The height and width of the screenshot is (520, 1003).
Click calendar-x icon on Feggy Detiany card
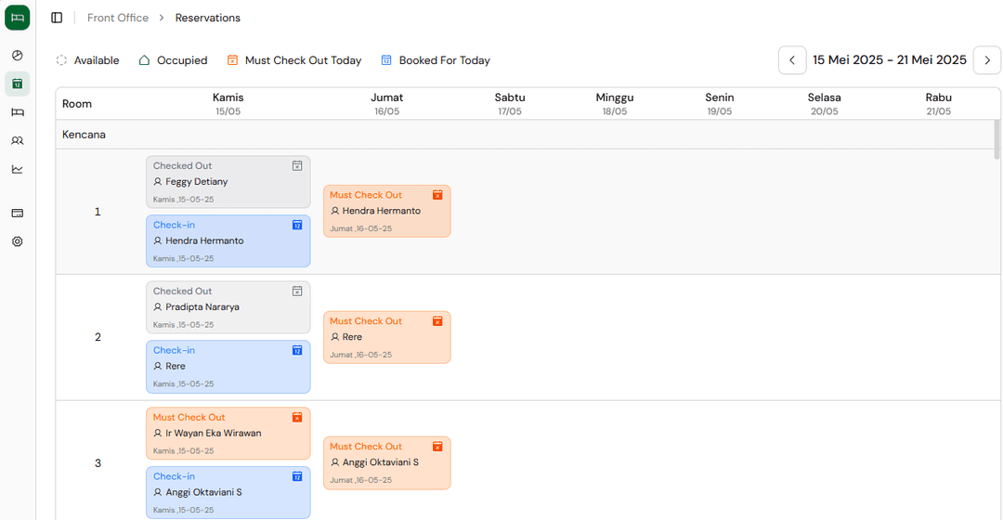[297, 165]
